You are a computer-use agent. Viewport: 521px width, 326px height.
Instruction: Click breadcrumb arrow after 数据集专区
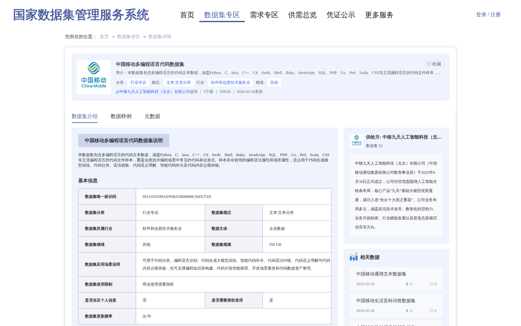144,37
